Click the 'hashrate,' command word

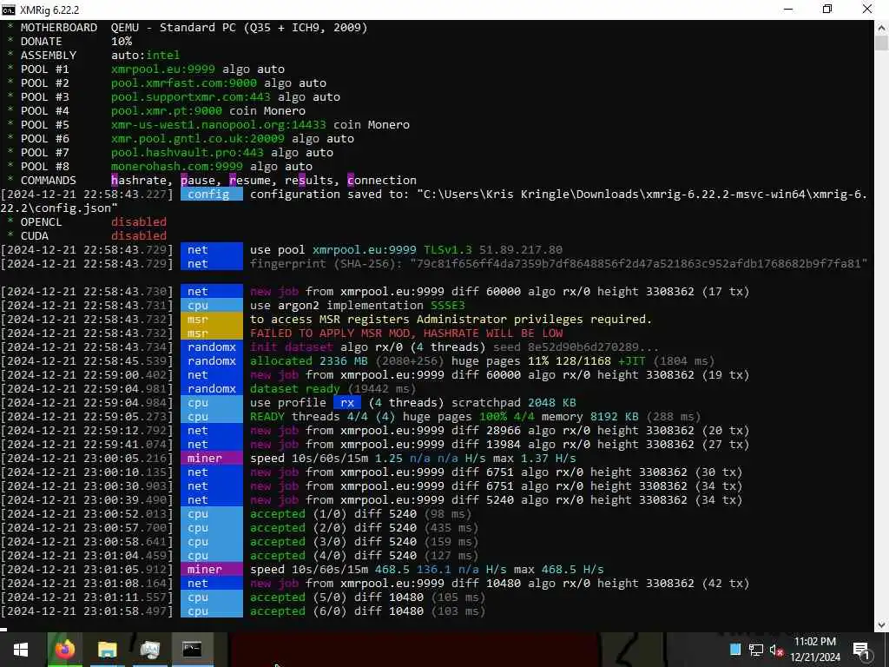(142, 181)
